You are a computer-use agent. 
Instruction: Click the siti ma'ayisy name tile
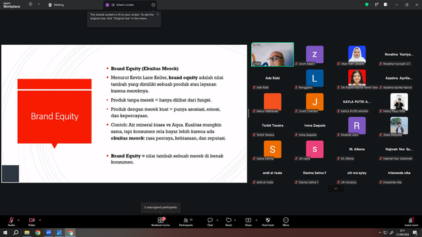click(x=357, y=172)
